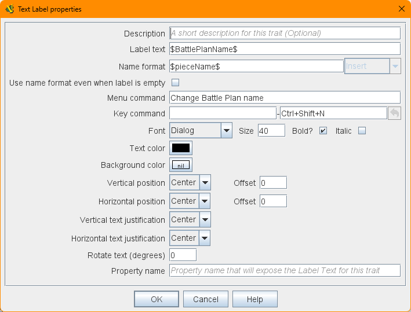Click the font Size field
Image resolution: width=411 pixels, height=312 pixels.
point(271,130)
